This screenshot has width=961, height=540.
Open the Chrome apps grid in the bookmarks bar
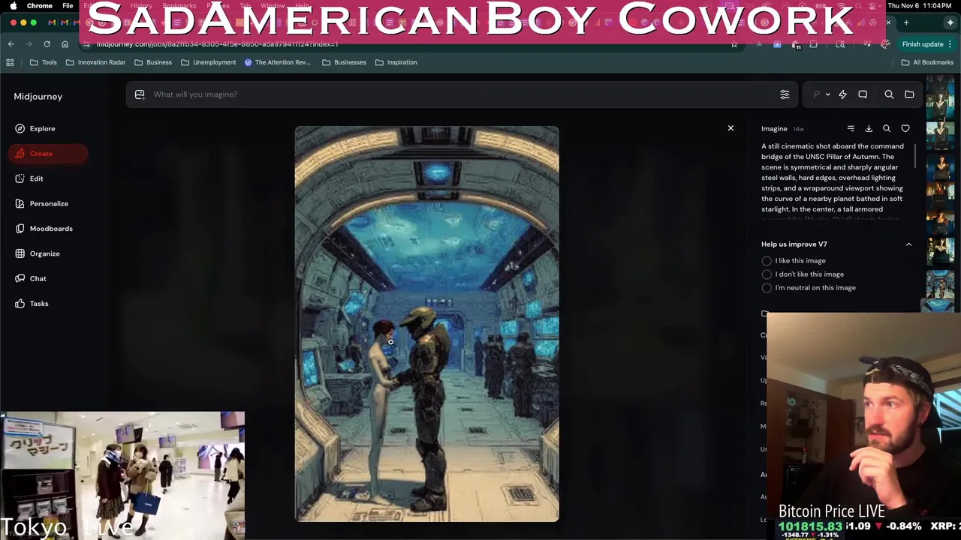click(x=10, y=62)
